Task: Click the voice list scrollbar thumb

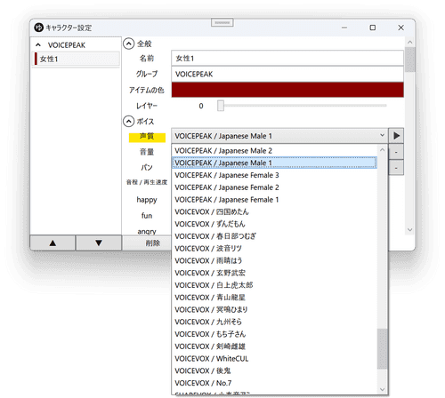Action: pos(382,349)
